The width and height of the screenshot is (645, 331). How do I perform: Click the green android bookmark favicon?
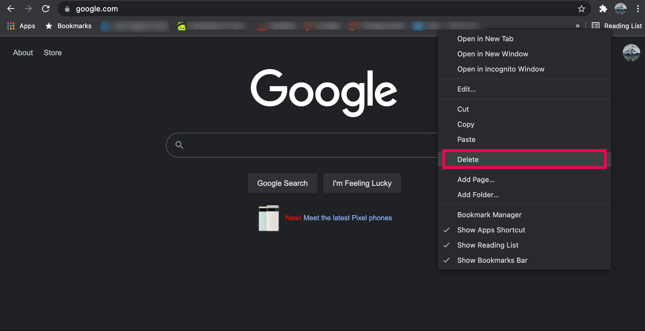pyautogui.click(x=181, y=26)
